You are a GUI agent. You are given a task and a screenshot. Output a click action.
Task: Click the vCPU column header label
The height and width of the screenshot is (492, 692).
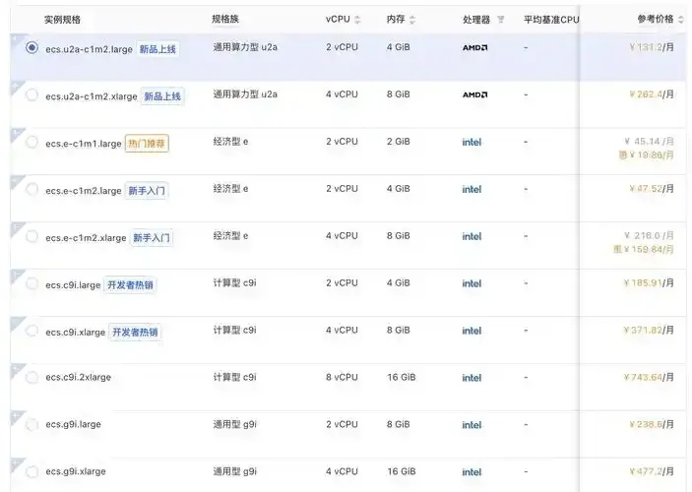338,20
